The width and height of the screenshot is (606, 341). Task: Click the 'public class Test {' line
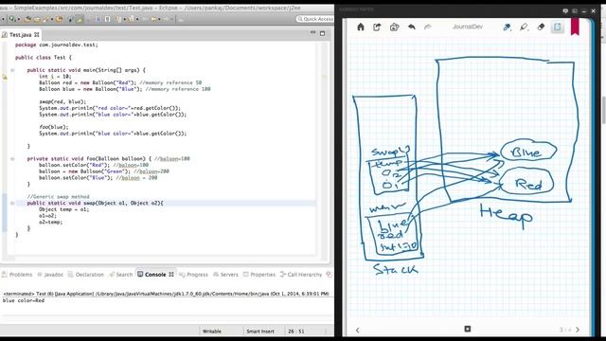click(44, 57)
